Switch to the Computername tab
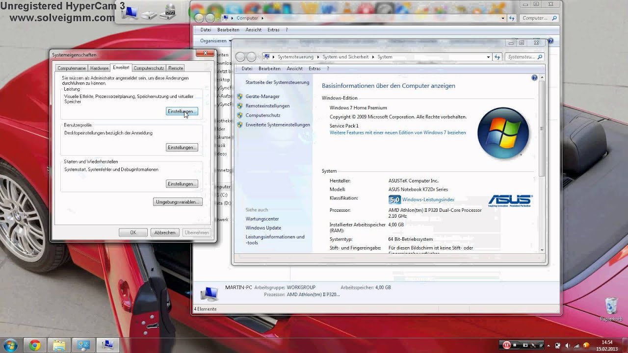This screenshot has height=353, width=628. tap(72, 68)
